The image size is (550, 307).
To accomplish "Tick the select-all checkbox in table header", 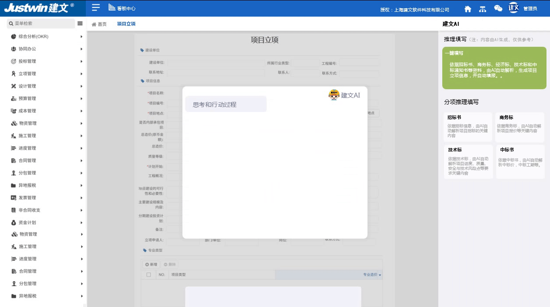I will [148, 275].
